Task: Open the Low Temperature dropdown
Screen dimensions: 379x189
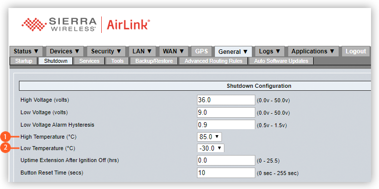Action: pyautogui.click(x=210, y=148)
